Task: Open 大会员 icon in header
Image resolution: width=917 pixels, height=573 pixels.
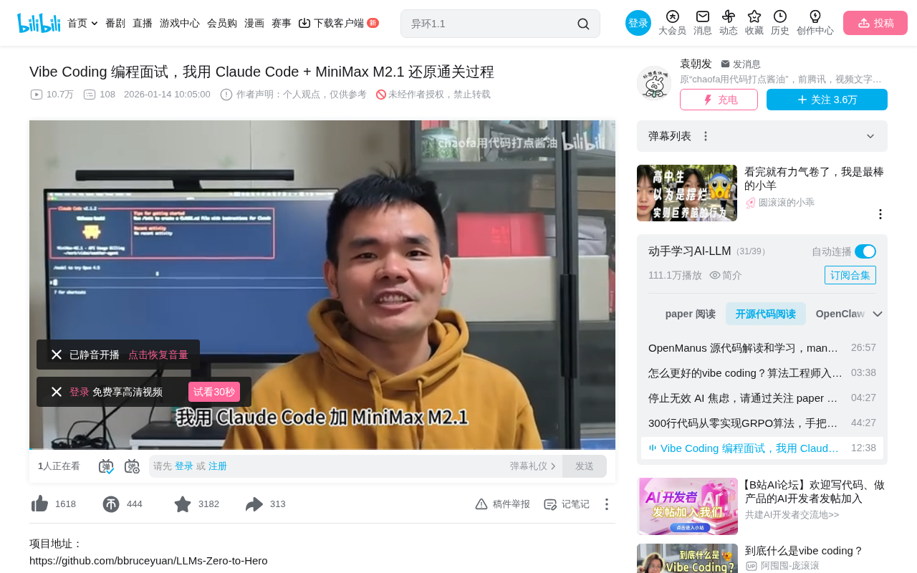Action: pos(672,23)
